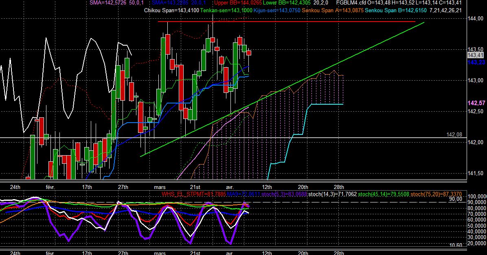Click the 141,50 price axis label
This screenshot has width=487, height=255.
click(x=476, y=173)
